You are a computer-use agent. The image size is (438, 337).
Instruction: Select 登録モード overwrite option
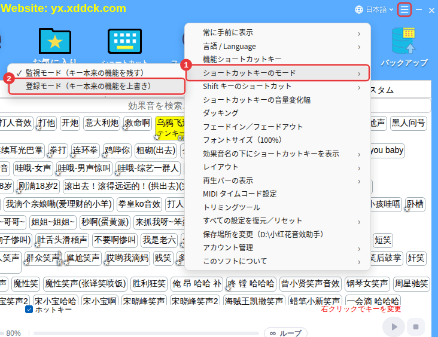click(97, 86)
